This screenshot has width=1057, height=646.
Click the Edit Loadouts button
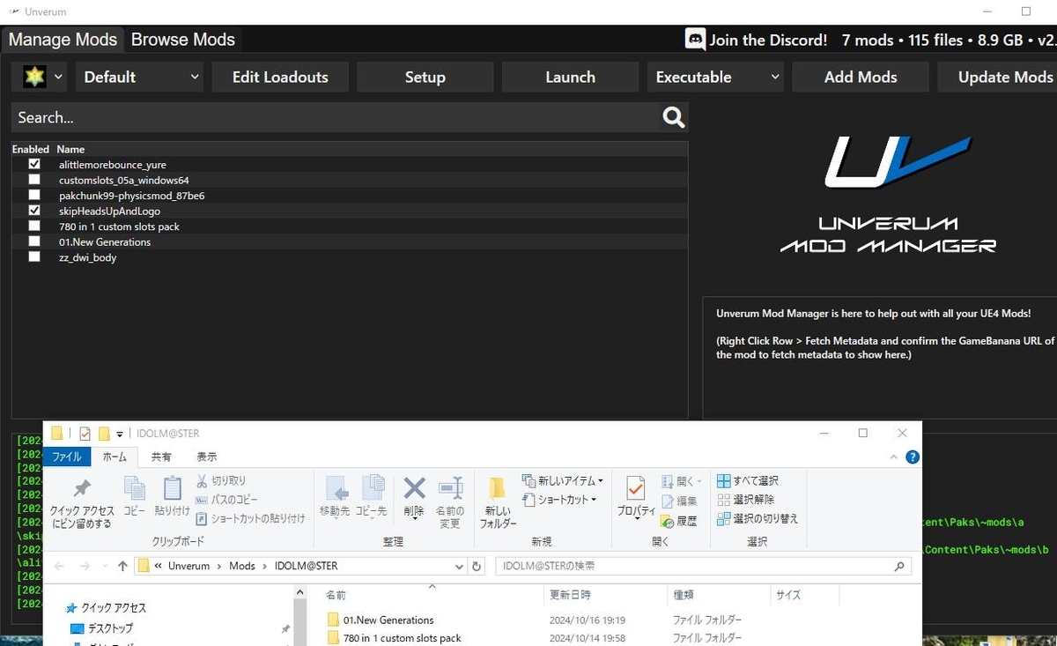280,77
